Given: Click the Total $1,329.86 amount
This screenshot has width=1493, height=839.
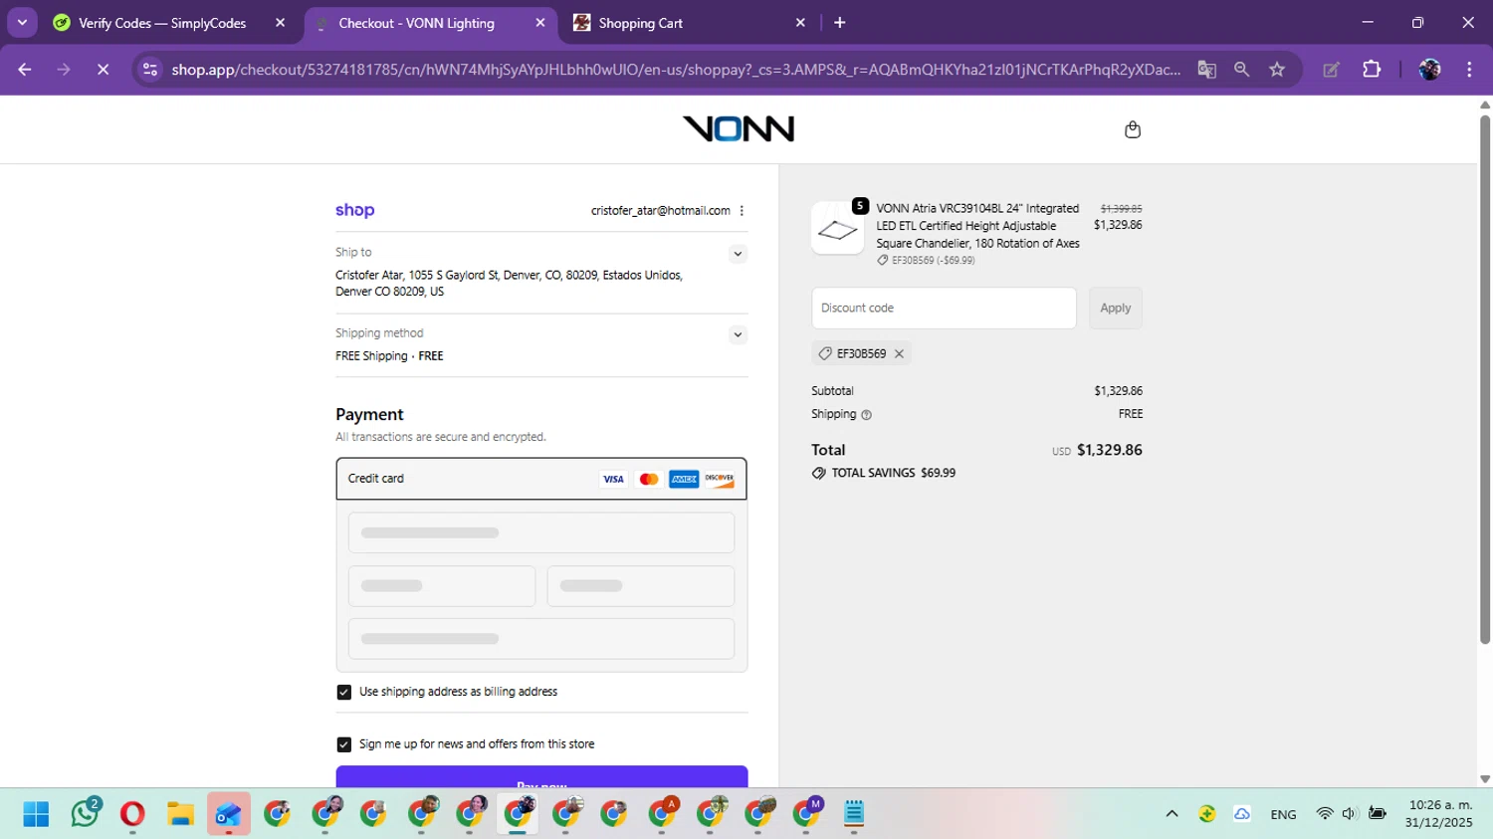Looking at the screenshot, I should (x=1109, y=450).
